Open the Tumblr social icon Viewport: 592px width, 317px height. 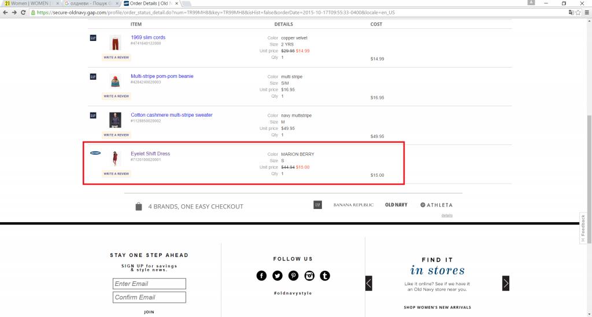pyautogui.click(x=325, y=275)
